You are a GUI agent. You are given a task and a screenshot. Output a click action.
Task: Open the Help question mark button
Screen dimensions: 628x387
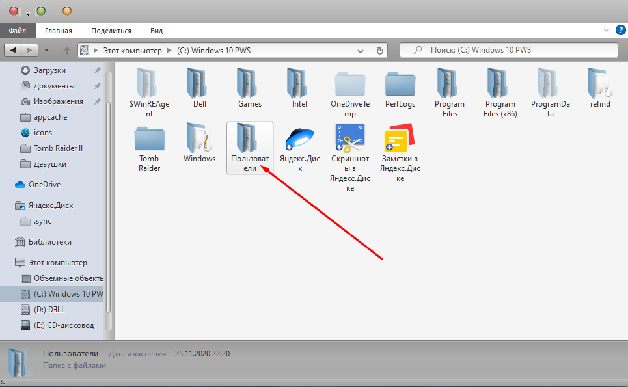[x=620, y=30]
